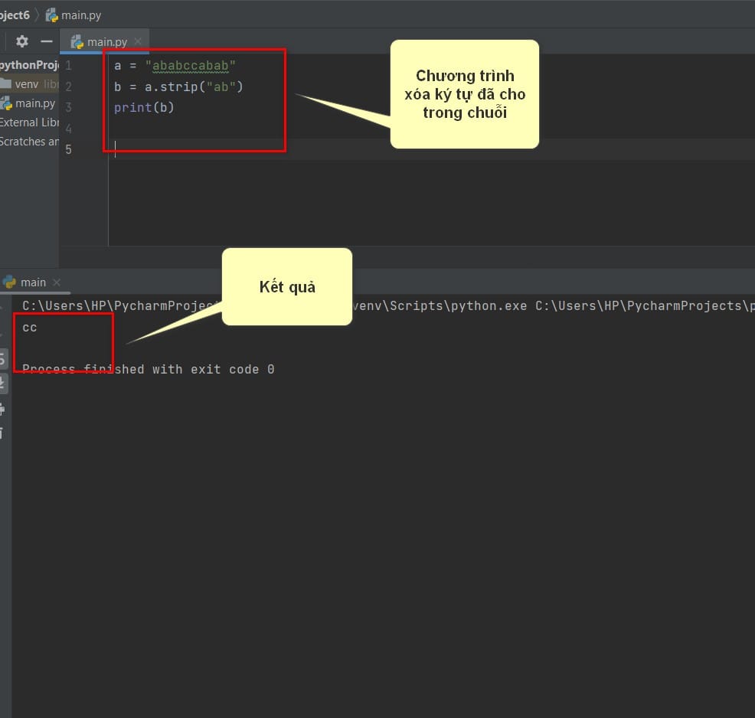Select the pythonProject root folder
755x718 pixels.
coord(29,65)
